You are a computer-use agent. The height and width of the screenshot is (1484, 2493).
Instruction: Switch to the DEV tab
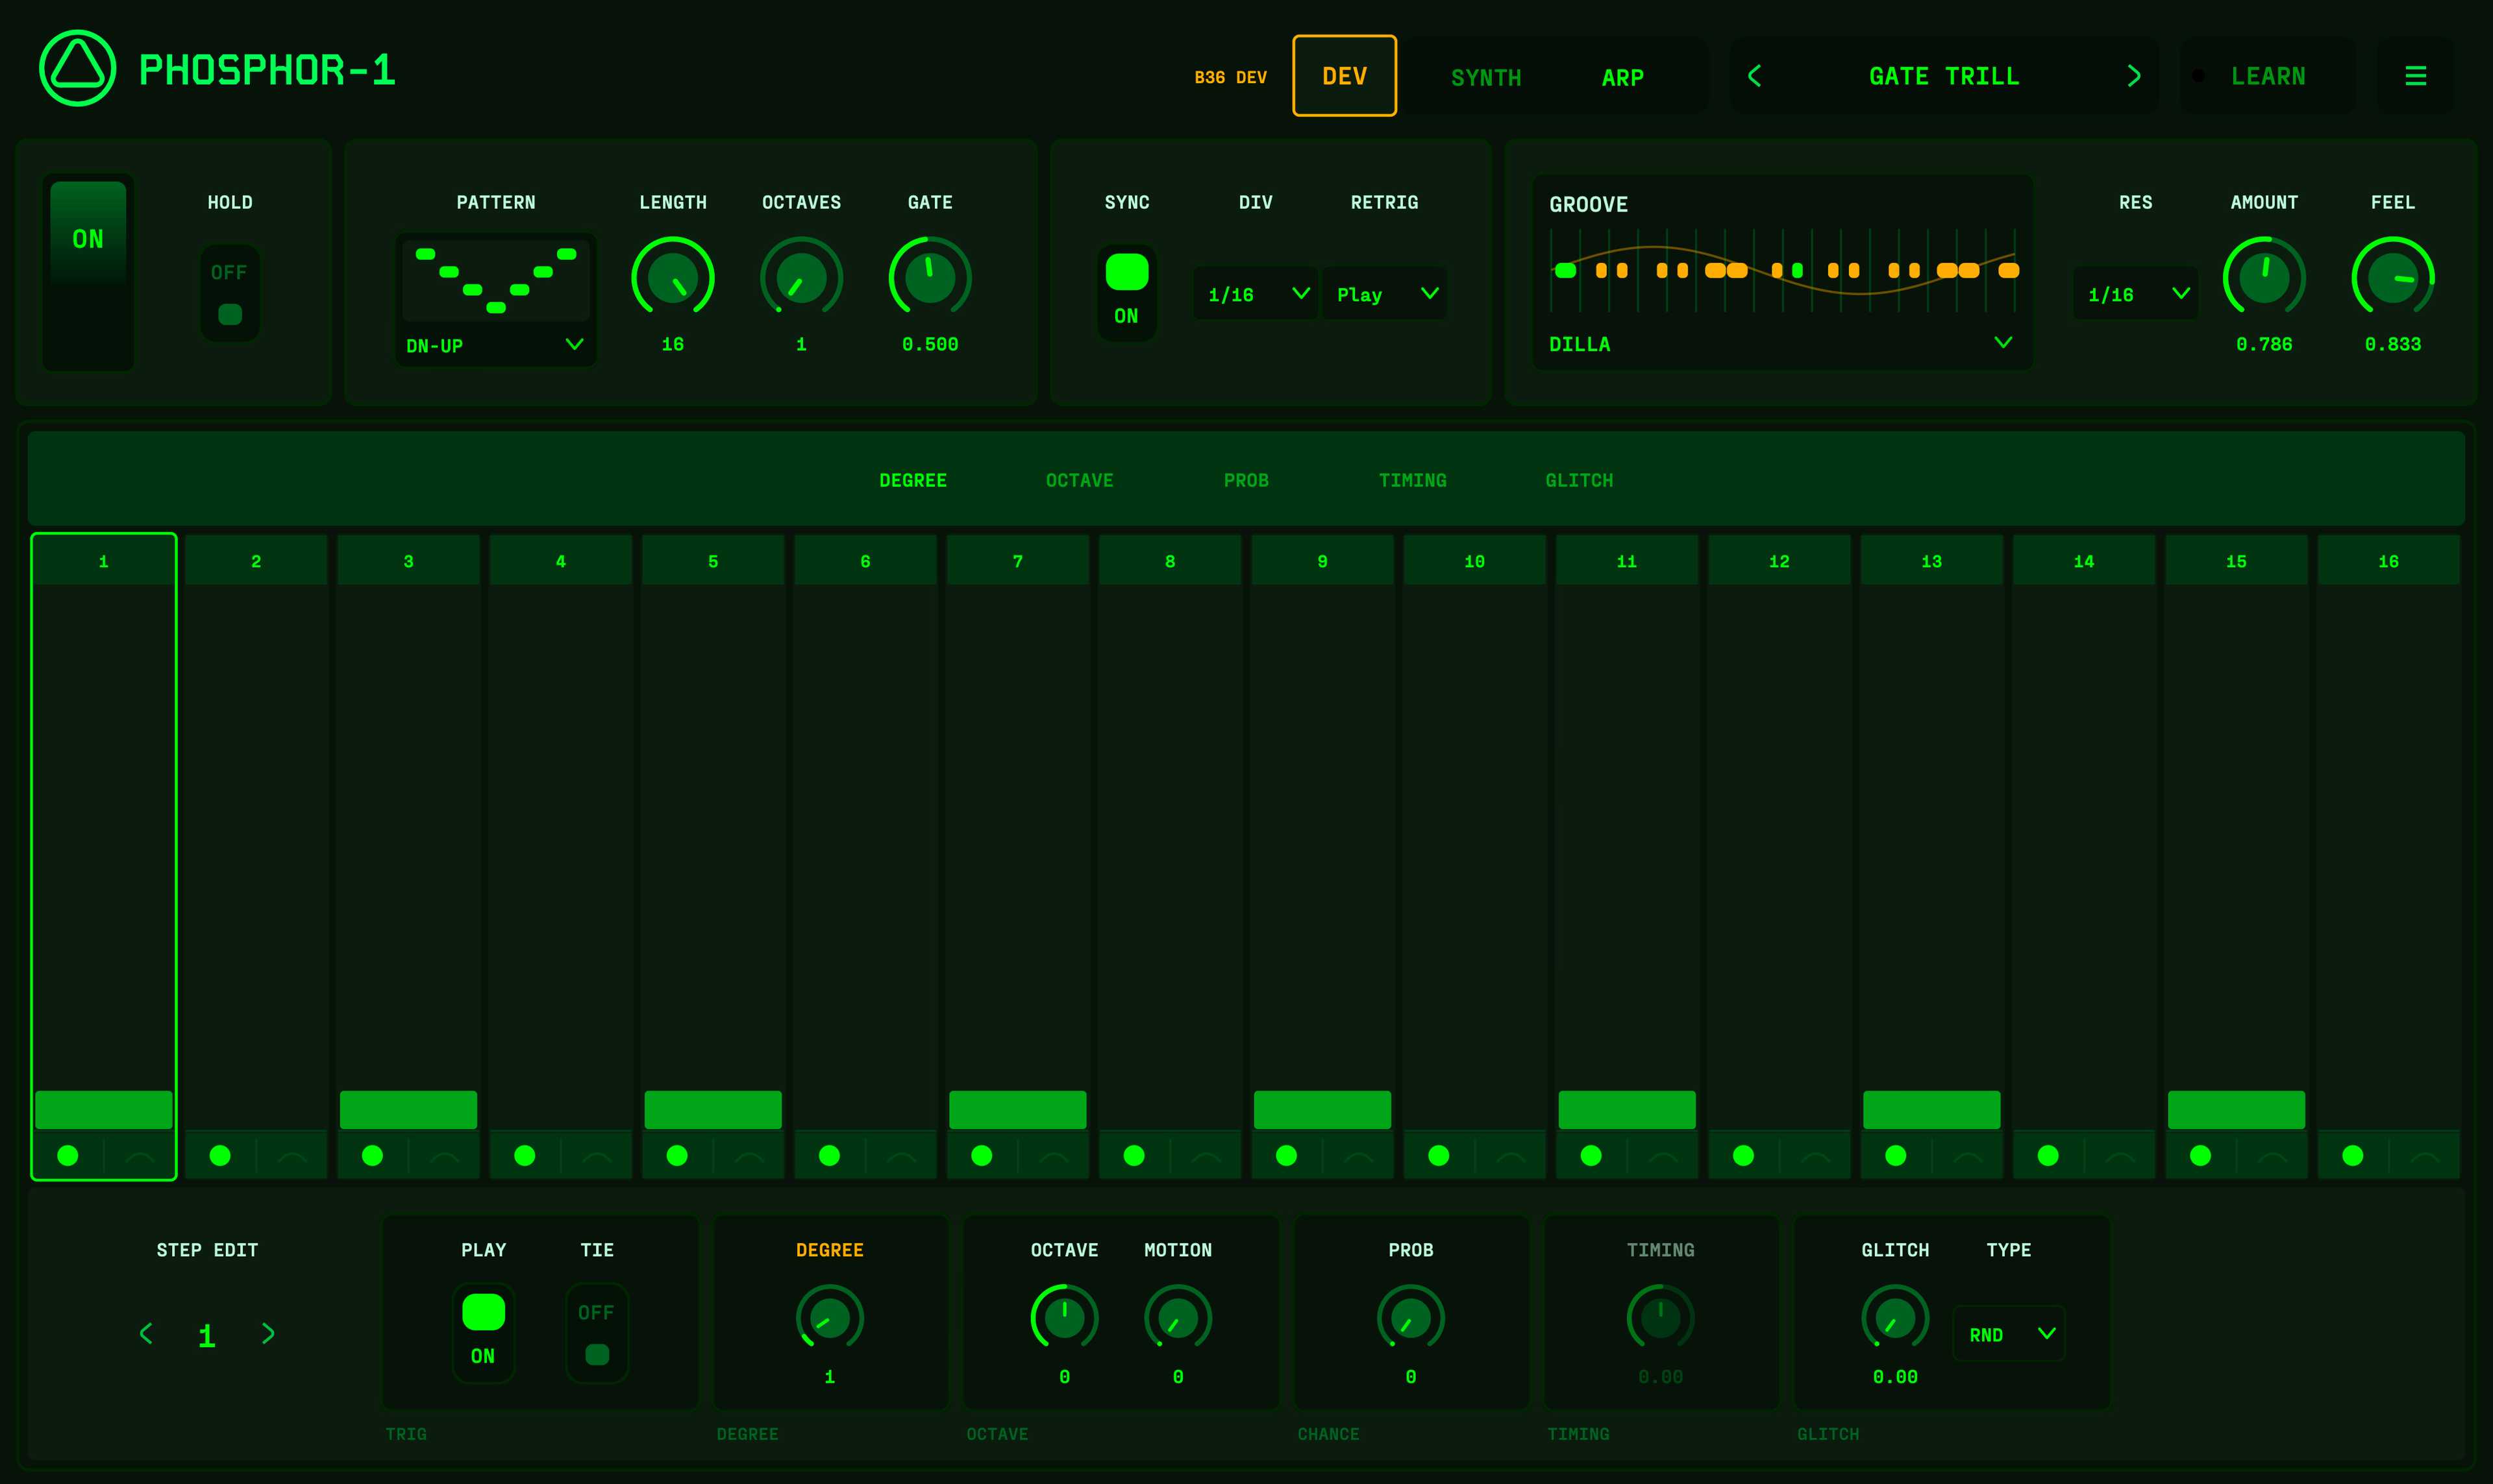[1345, 76]
